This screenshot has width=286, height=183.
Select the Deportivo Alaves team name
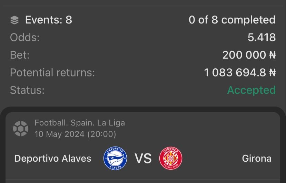tap(53, 159)
